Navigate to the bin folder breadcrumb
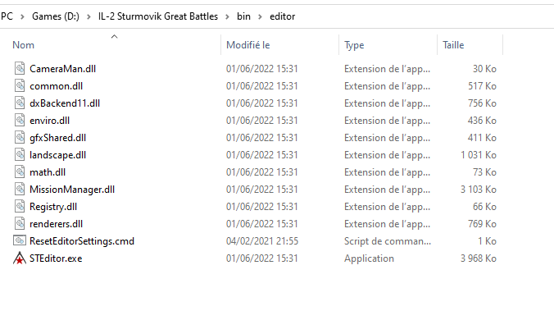 click(x=243, y=16)
